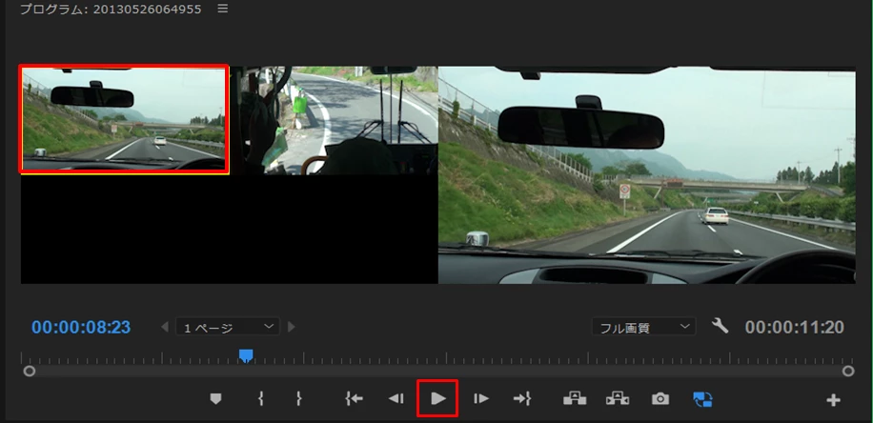Open the 1 ページ page dropdown
The height and width of the screenshot is (423, 873).
(228, 328)
